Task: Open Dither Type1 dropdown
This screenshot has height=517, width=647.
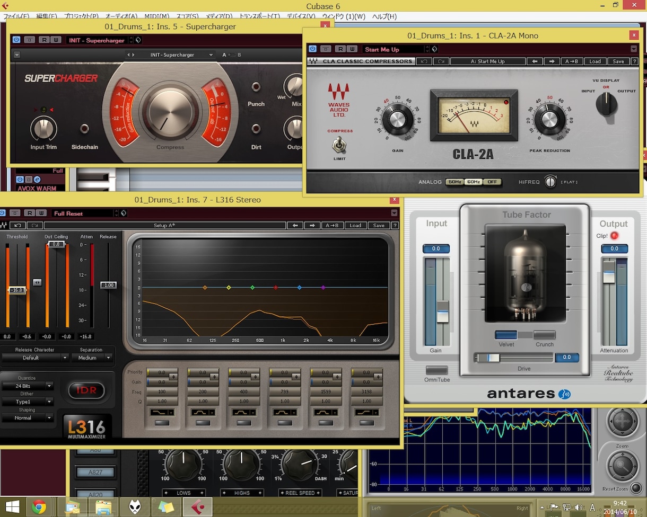Action: 27,402
